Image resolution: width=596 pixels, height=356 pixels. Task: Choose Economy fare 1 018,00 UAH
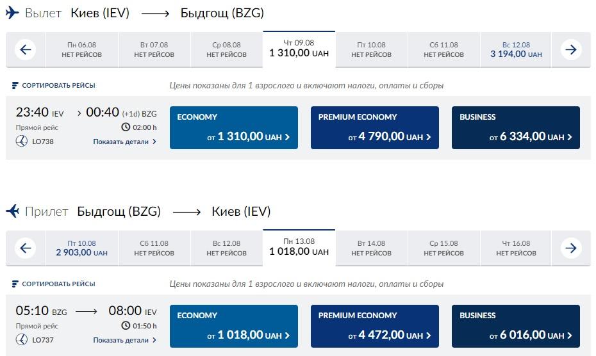(234, 326)
